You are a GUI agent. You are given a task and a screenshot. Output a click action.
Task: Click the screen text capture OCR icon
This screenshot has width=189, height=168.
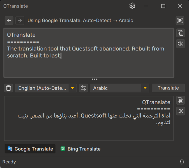point(180,20)
